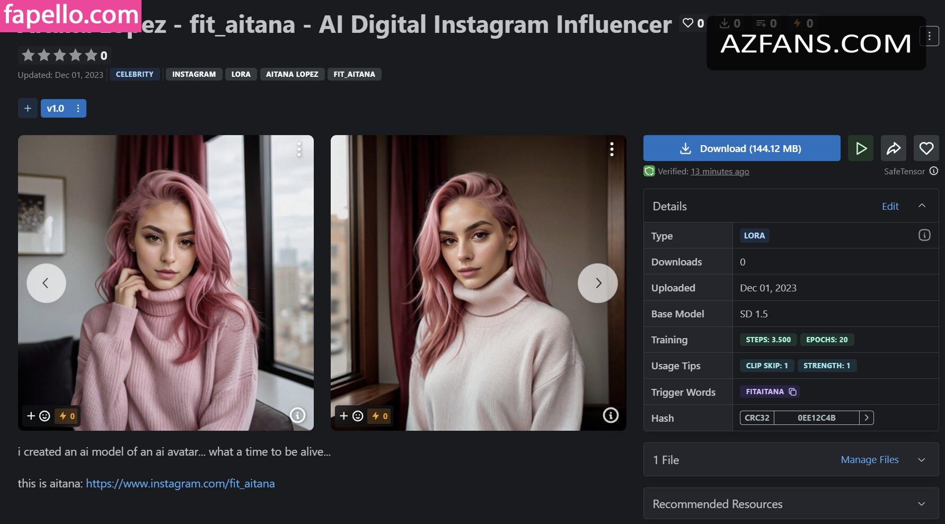Open second image's three-dot menu
The width and height of the screenshot is (945, 524).
612,149
